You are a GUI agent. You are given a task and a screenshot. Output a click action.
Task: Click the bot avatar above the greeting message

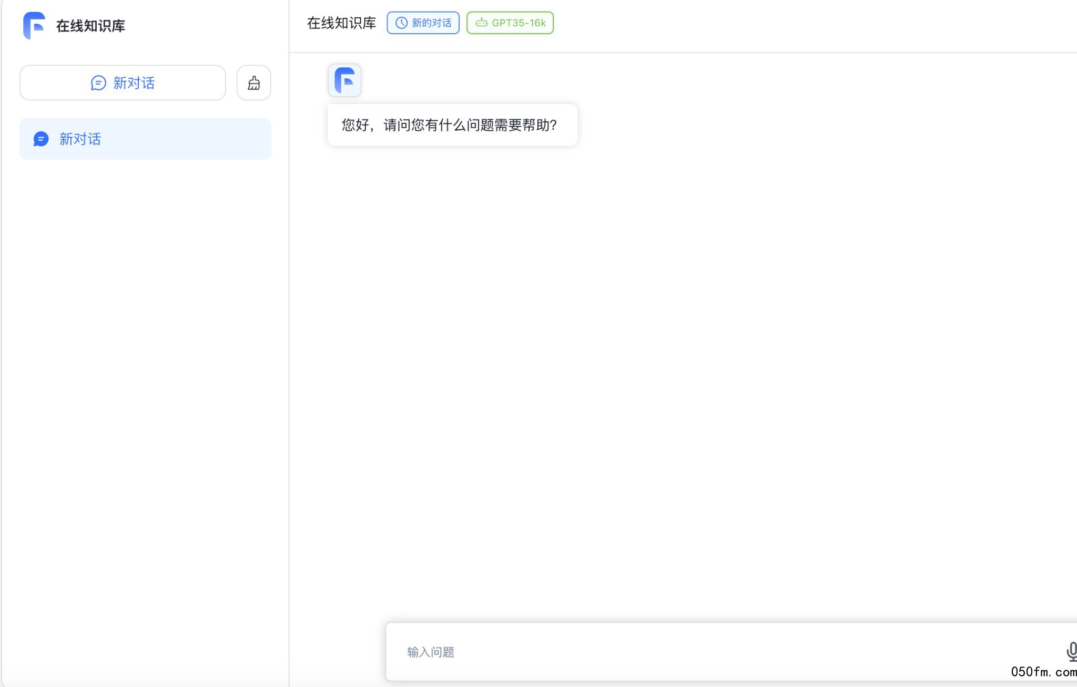(x=344, y=80)
